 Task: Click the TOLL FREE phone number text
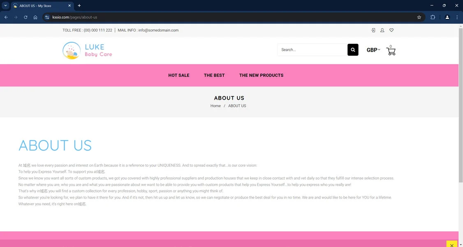tap(88, 30)
